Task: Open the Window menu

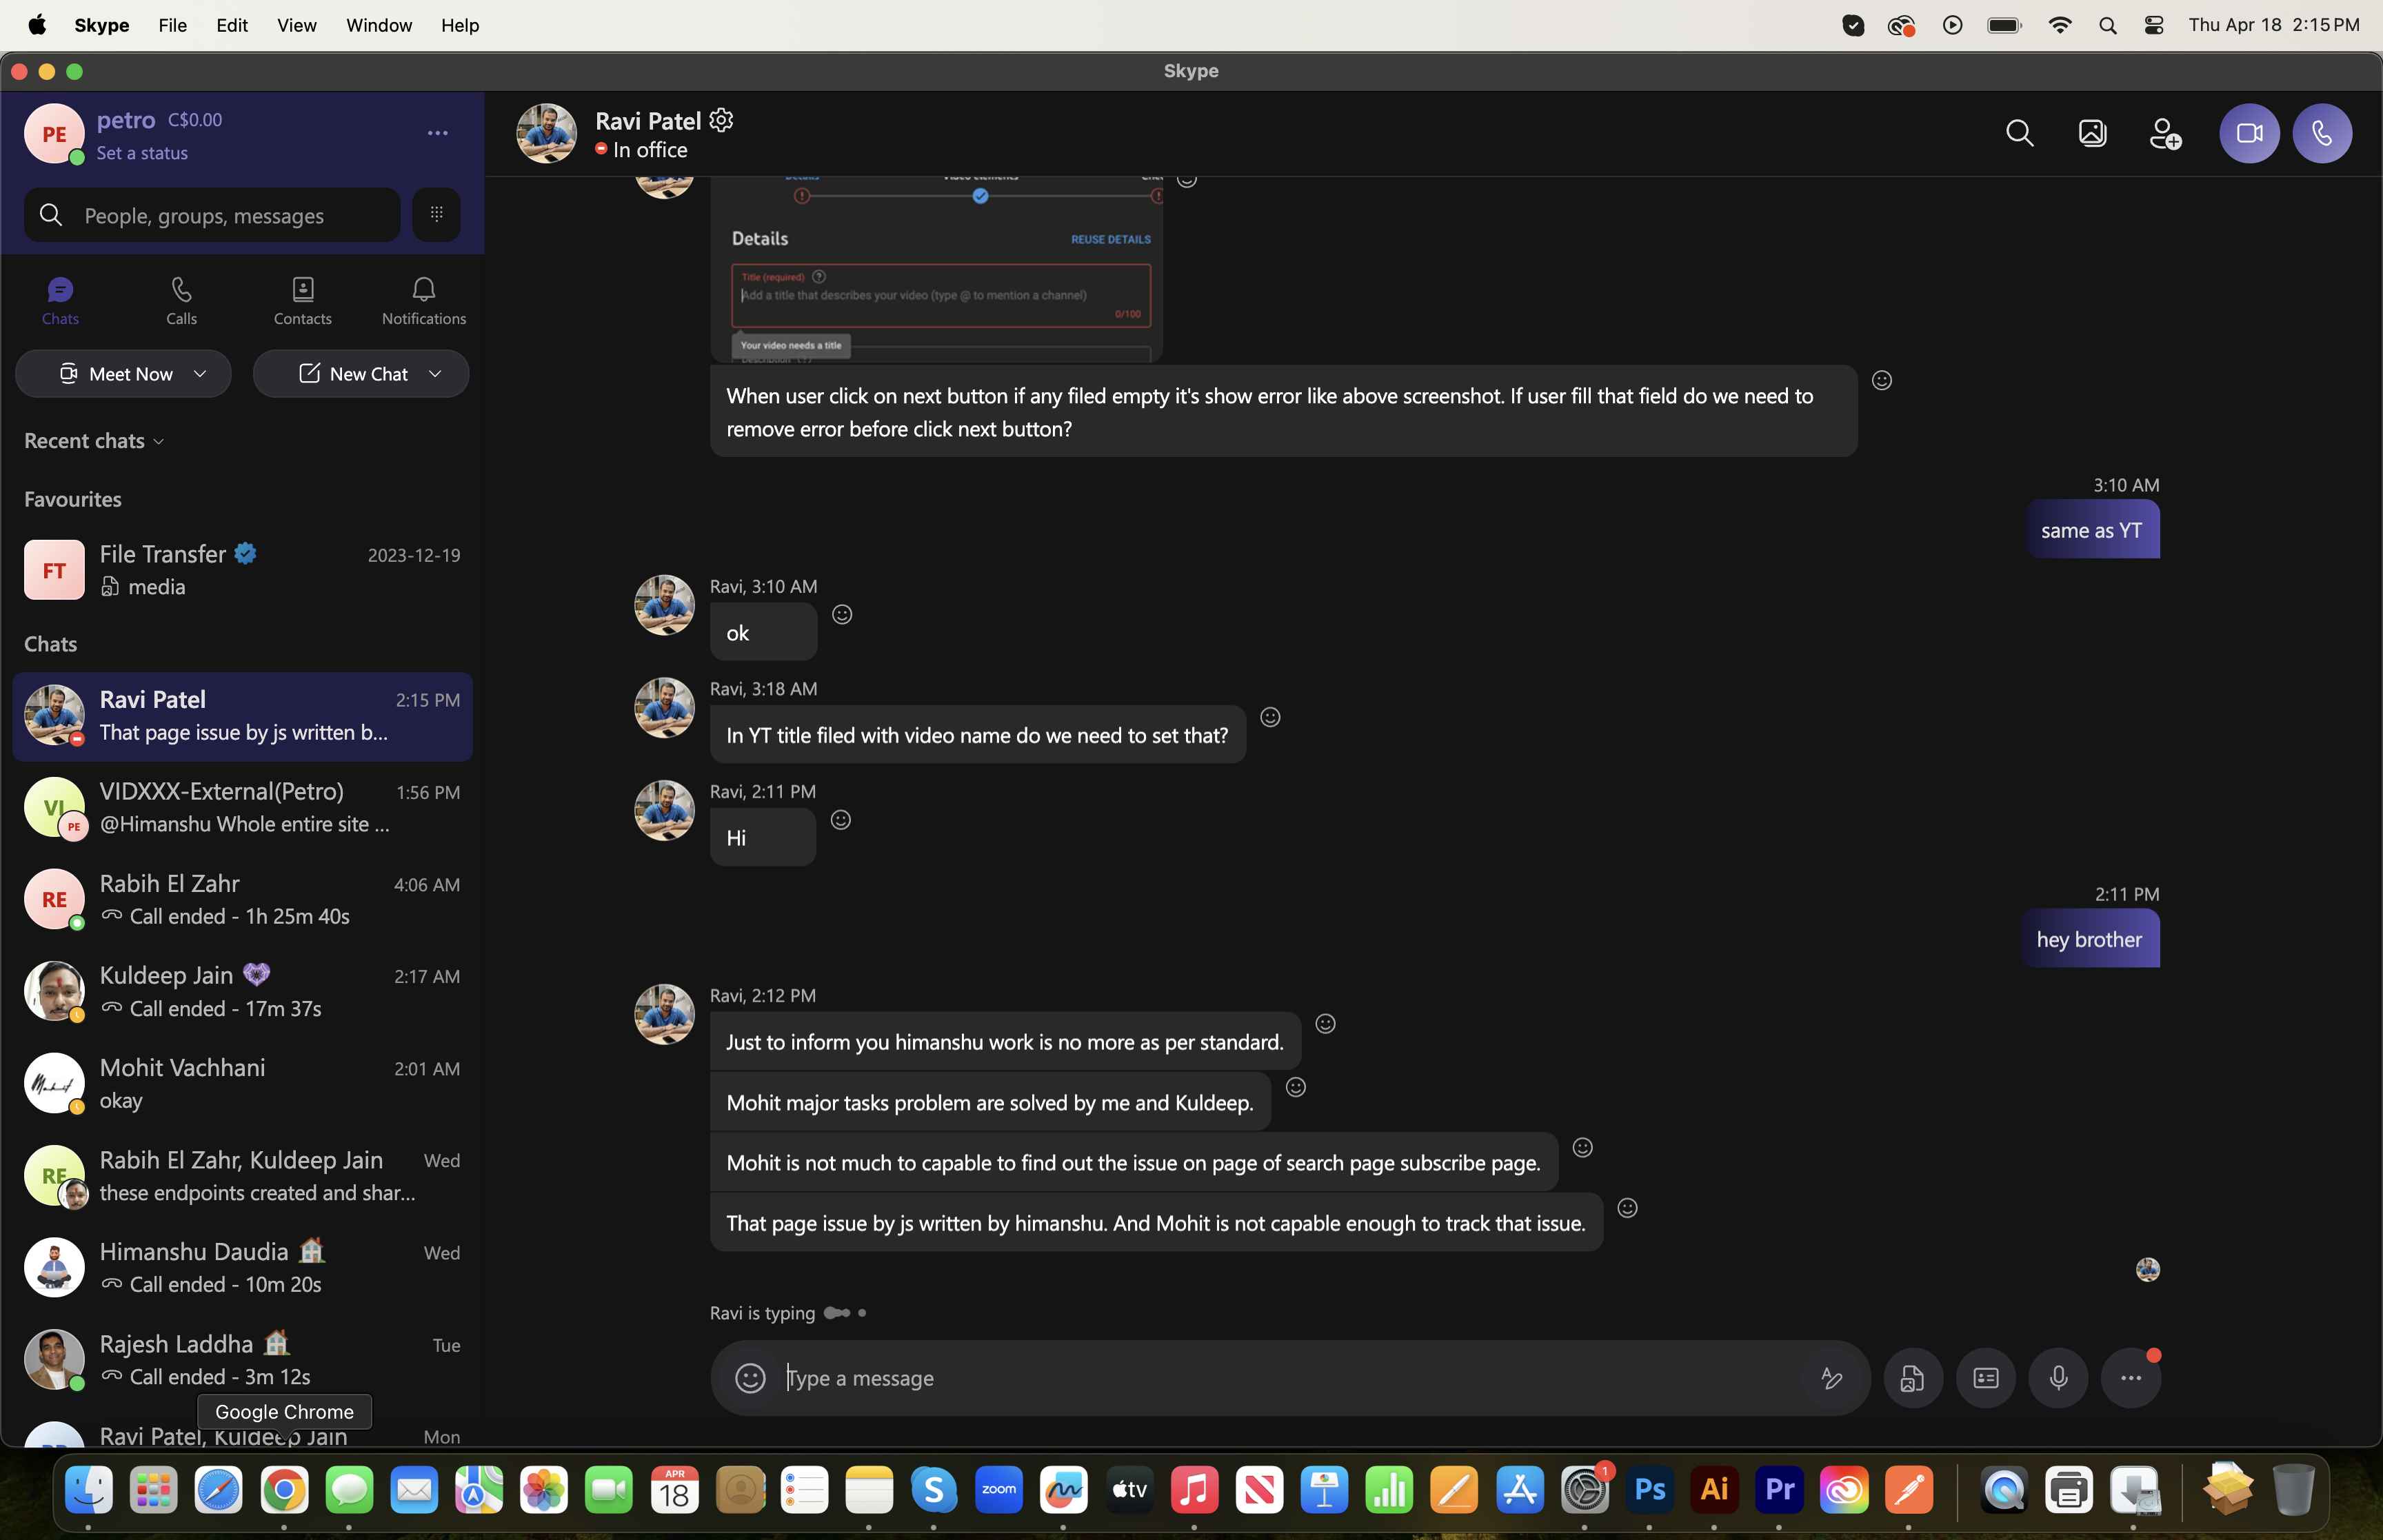Action: pos(378,25)
